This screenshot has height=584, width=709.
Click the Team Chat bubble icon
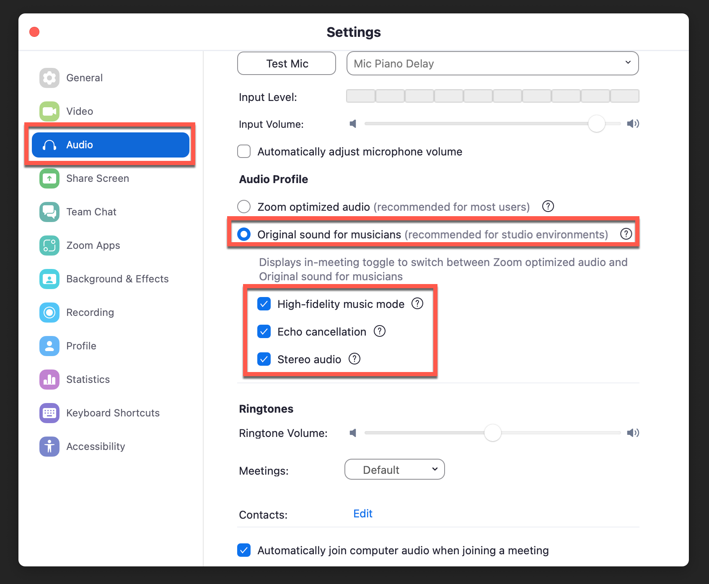pyautogui.click(x=49, y=212)
